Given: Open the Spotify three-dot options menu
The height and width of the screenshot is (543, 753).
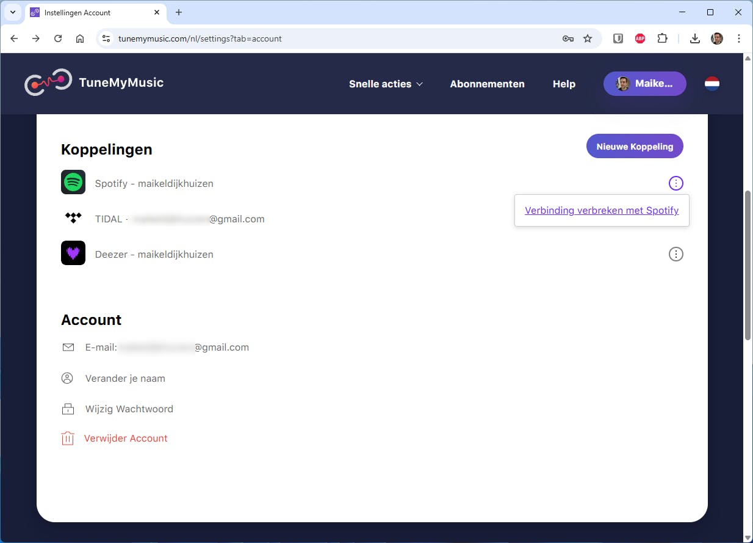Looking at the screenshot, I should coord(676,183).
